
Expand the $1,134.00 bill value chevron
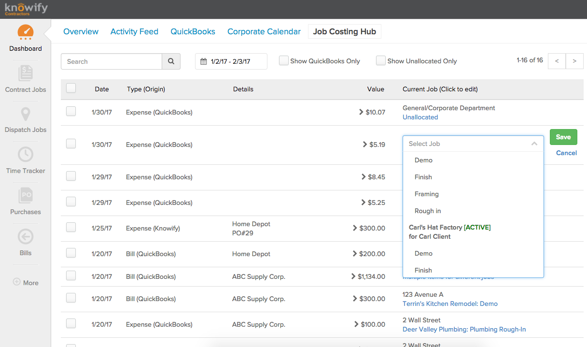pos(354,276)
